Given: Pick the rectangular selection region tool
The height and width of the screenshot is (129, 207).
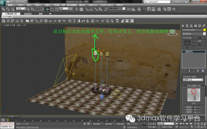Looking at the screenshot, I should [x=37, y=9].
